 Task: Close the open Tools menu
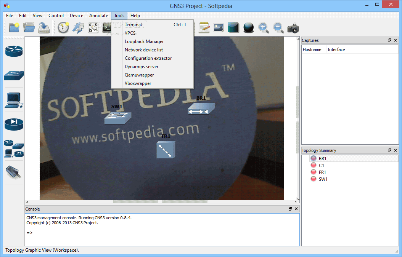pyautogui.click(x=119, y=16)
